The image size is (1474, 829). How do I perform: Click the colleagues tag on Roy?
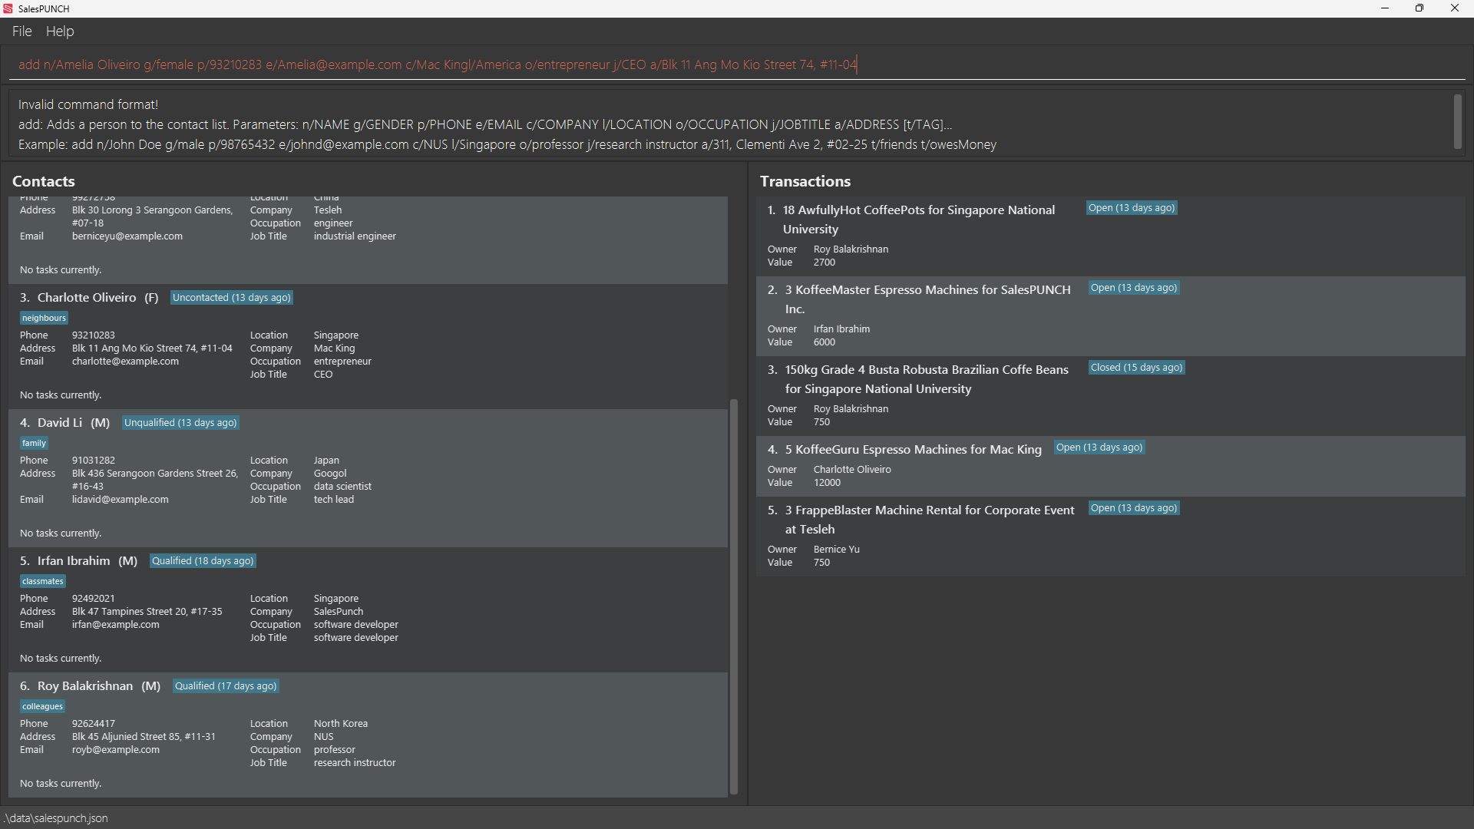pos(42,706)
